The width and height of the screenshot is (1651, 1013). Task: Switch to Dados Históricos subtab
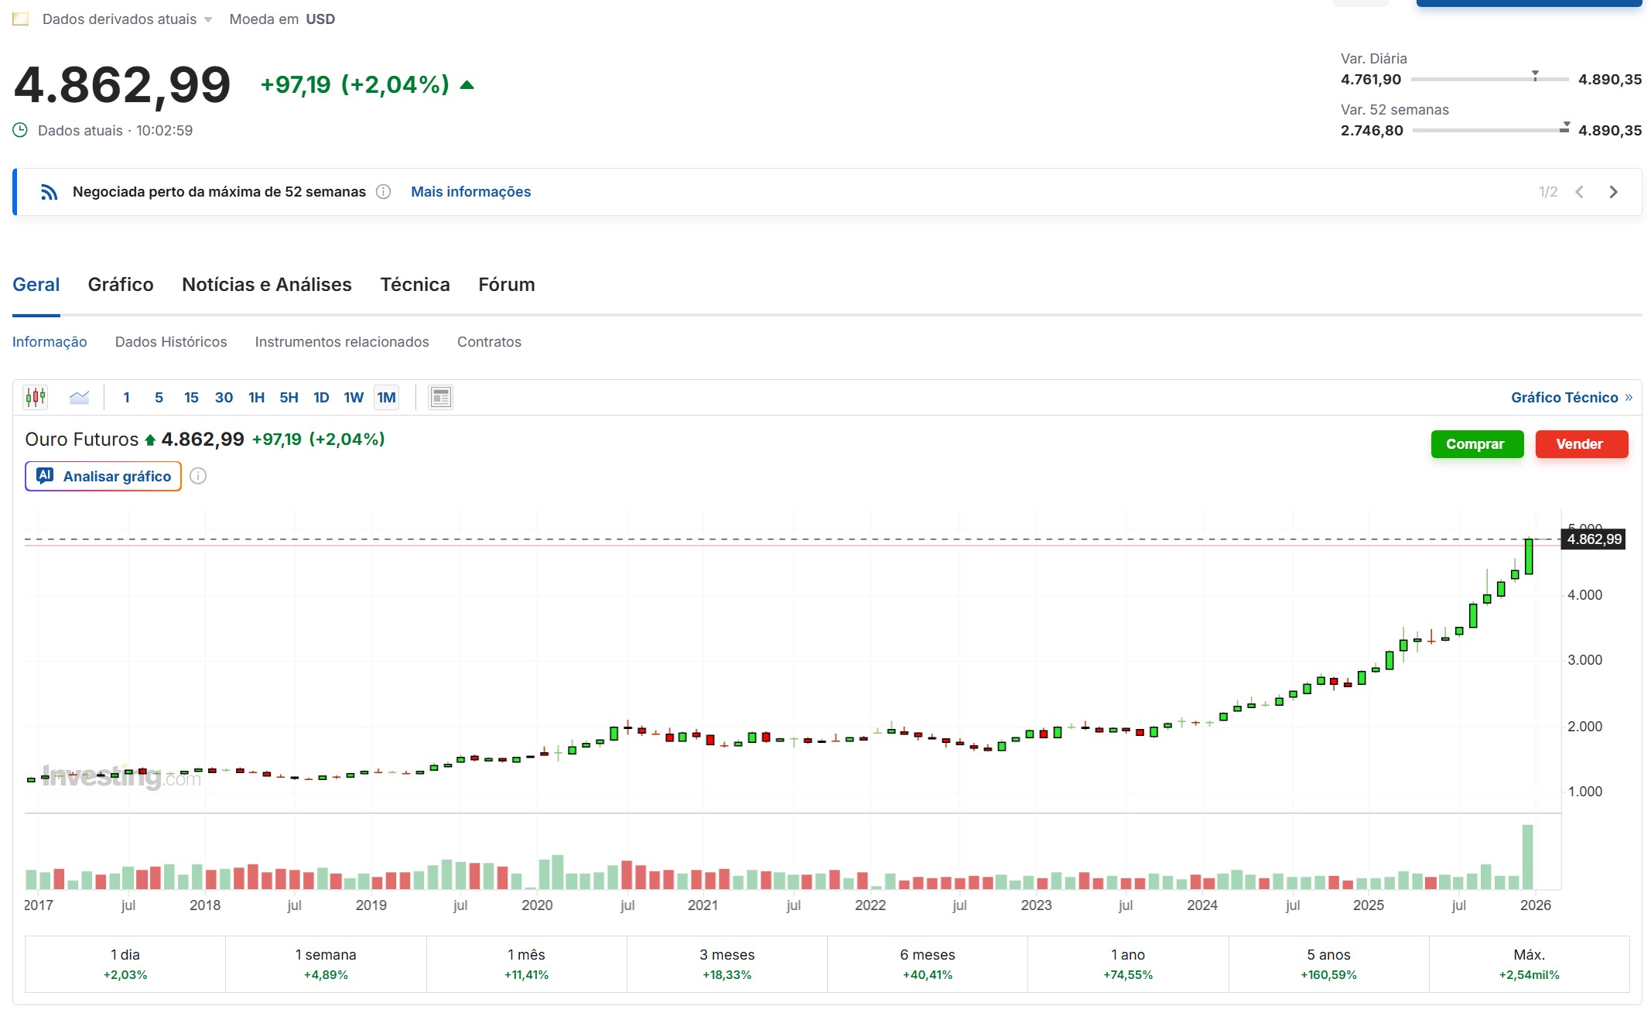(171, 342)
